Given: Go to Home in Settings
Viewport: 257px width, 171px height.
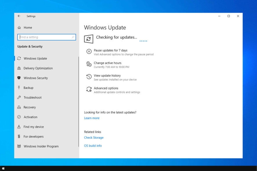Looking at the screenshot, I should click(28, 28).
